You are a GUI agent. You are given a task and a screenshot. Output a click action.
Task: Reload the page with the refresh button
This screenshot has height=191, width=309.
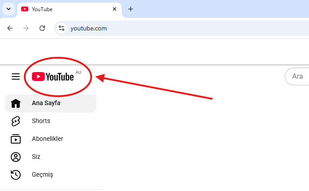(42, 28)
